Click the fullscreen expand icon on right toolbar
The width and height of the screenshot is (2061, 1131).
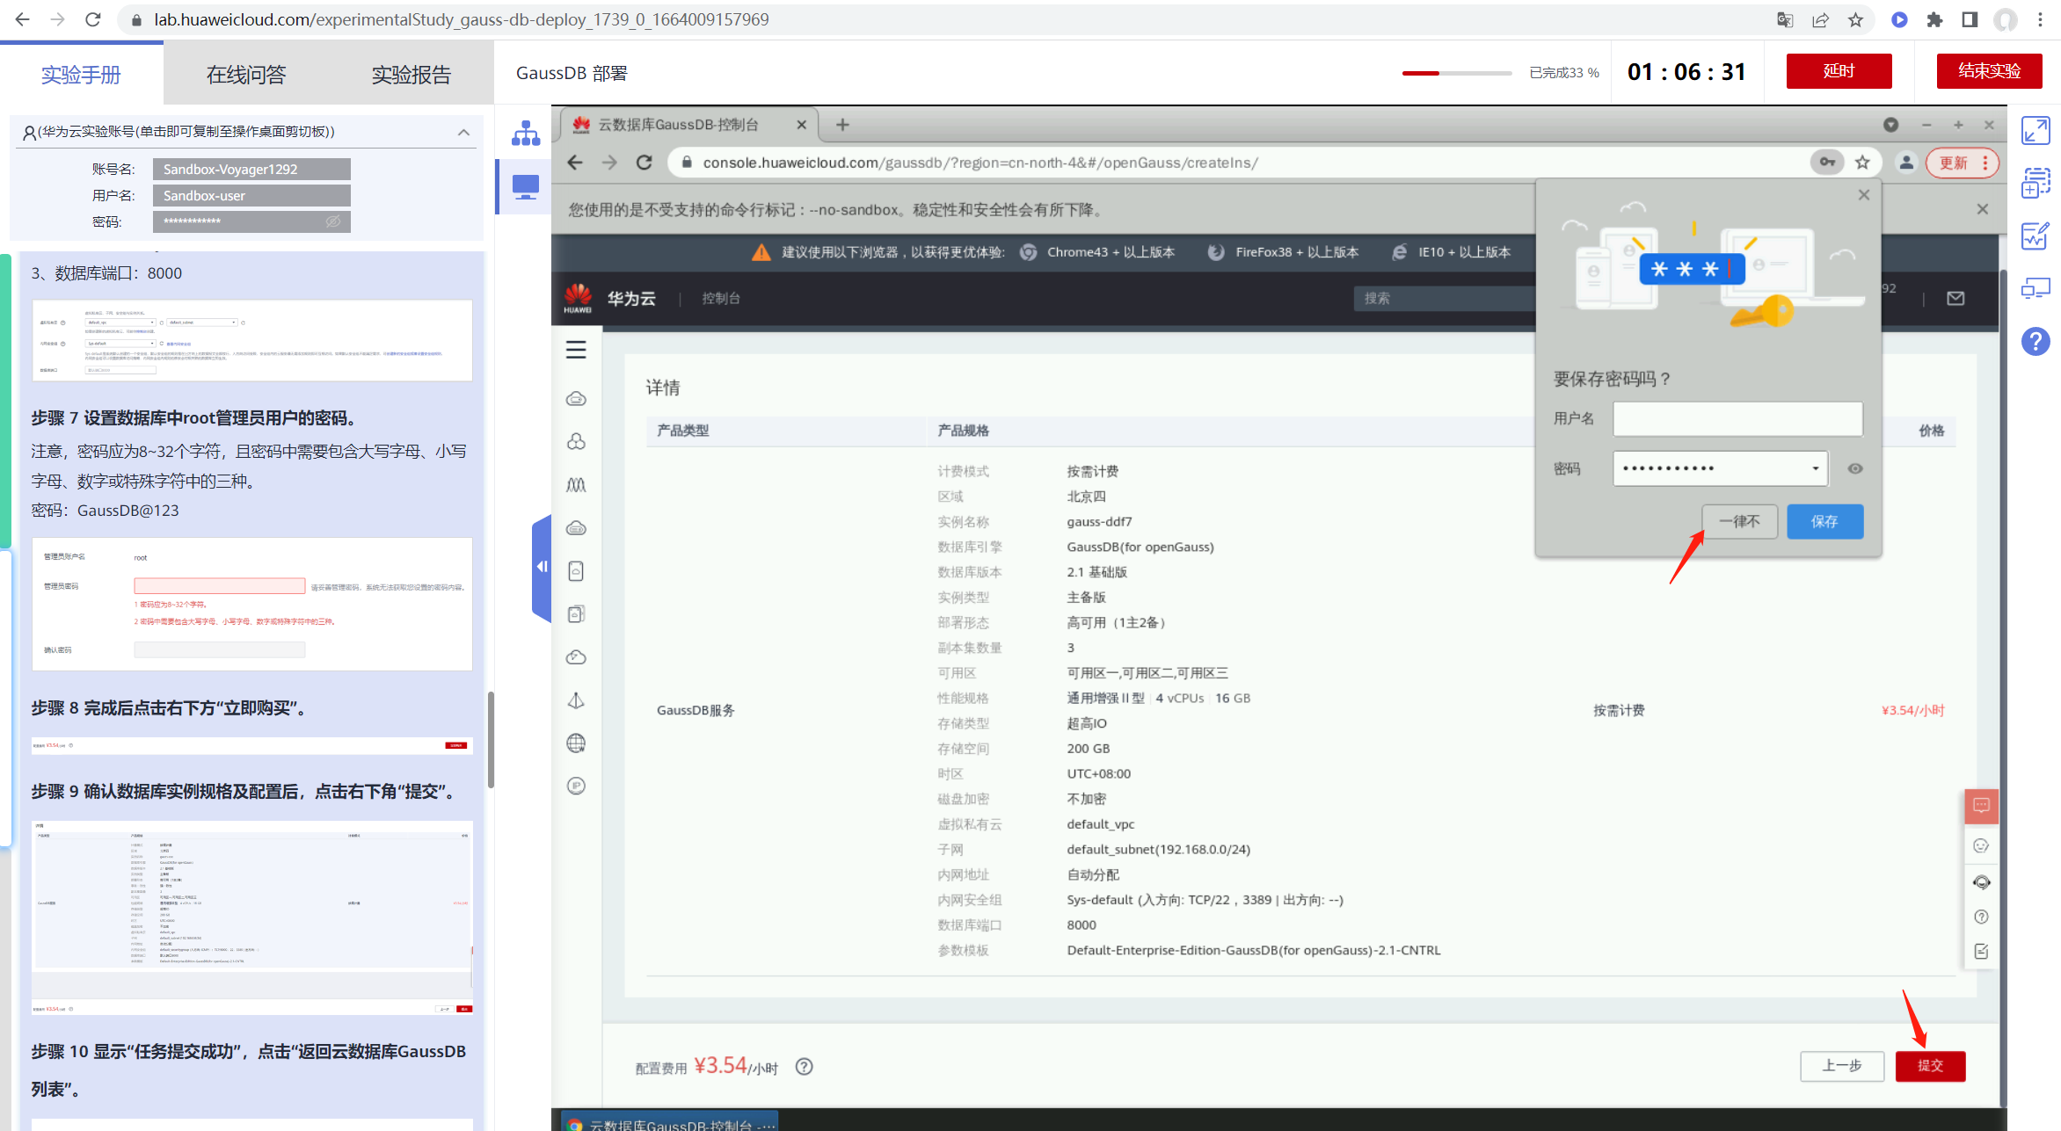pos(2036,131)
